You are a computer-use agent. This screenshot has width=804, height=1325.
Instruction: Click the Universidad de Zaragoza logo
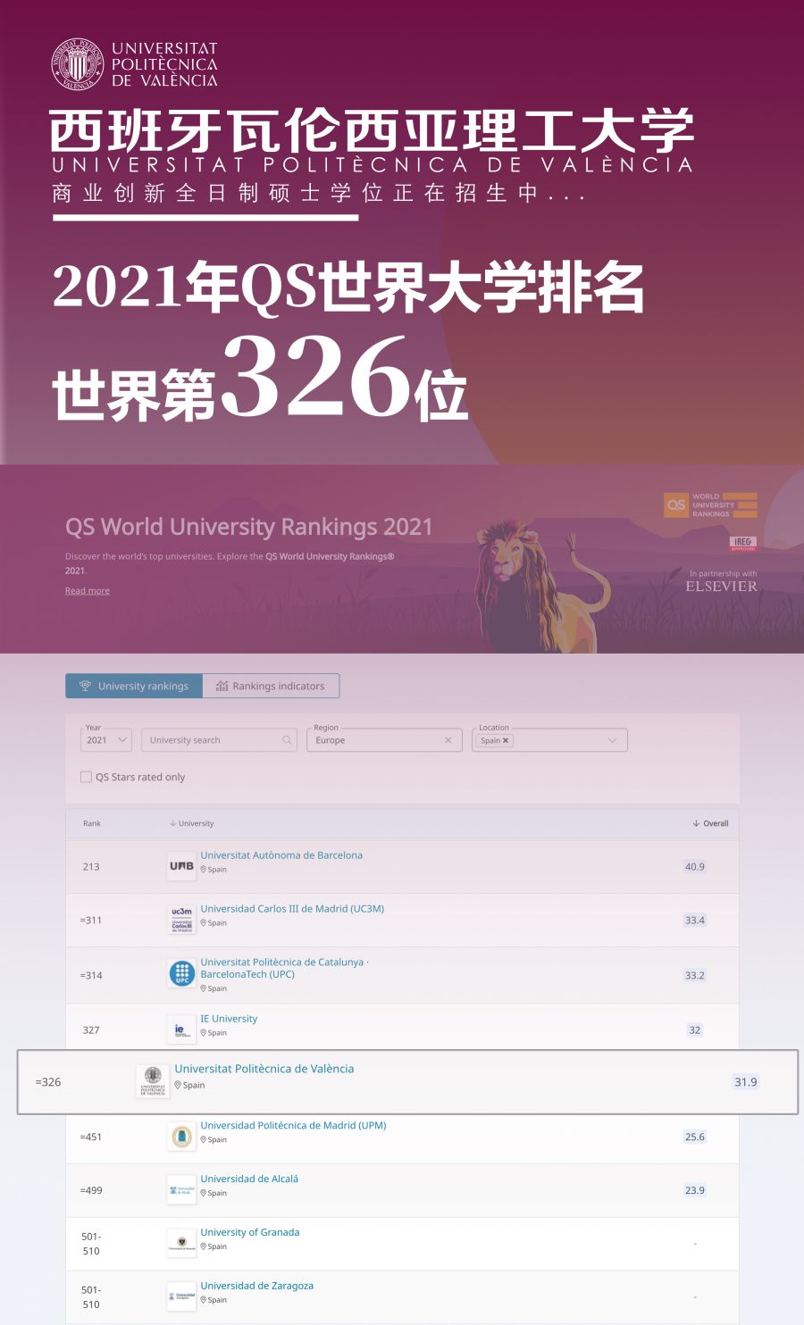[x=181, y=1296]
